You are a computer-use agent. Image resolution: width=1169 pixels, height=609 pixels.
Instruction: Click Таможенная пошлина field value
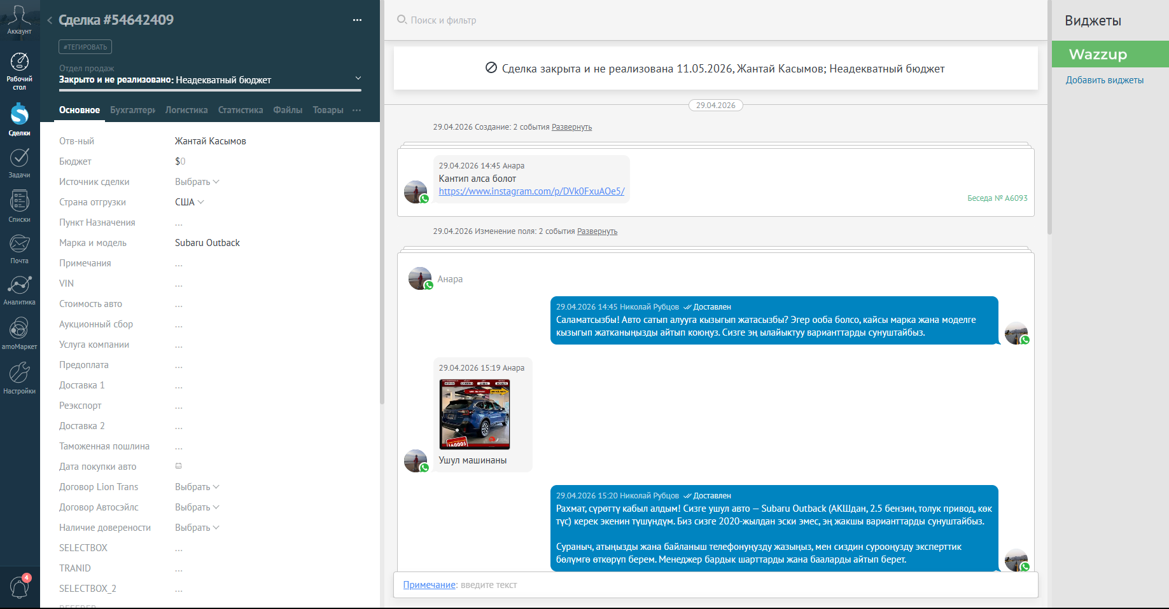pos(179,447)
